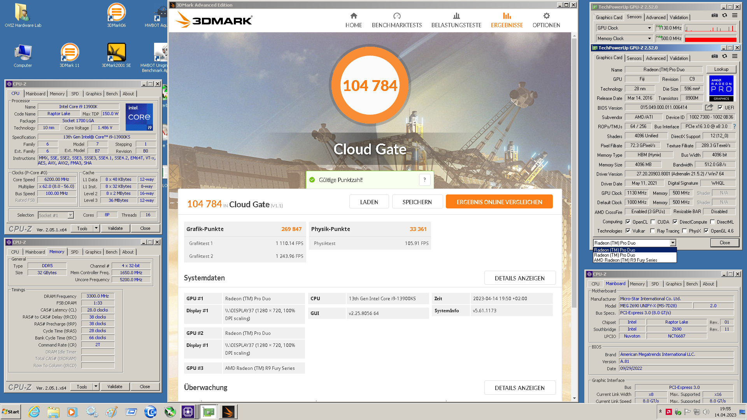
Task: Share BIOS version icon in GPU-Z
Action: pos(709,107)
